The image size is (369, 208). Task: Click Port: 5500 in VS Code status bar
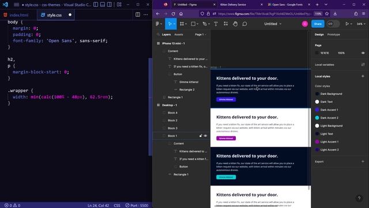point(137,206)
